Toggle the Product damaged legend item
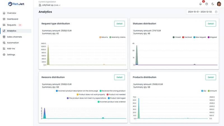 point(116,98)
